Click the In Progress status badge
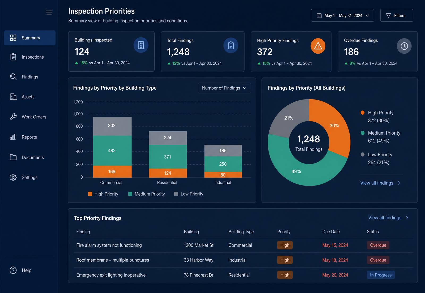The height and width of the screenshot is (293, 425). 381,275
